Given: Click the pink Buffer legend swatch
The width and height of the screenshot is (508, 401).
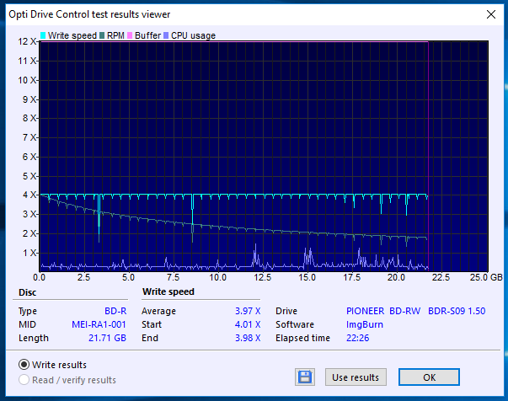Looking at the screenshot, I should 130,35.
